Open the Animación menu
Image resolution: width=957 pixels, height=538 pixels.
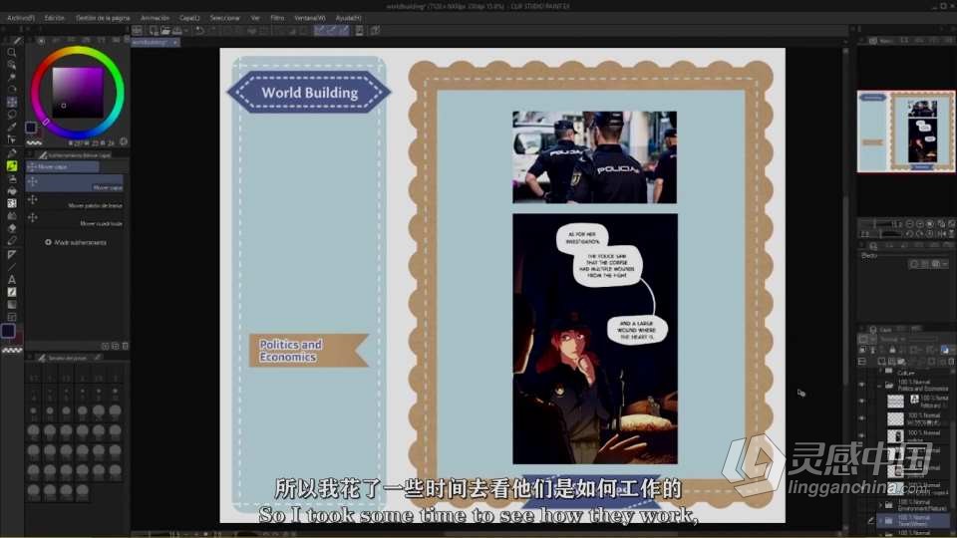(156, 18)
